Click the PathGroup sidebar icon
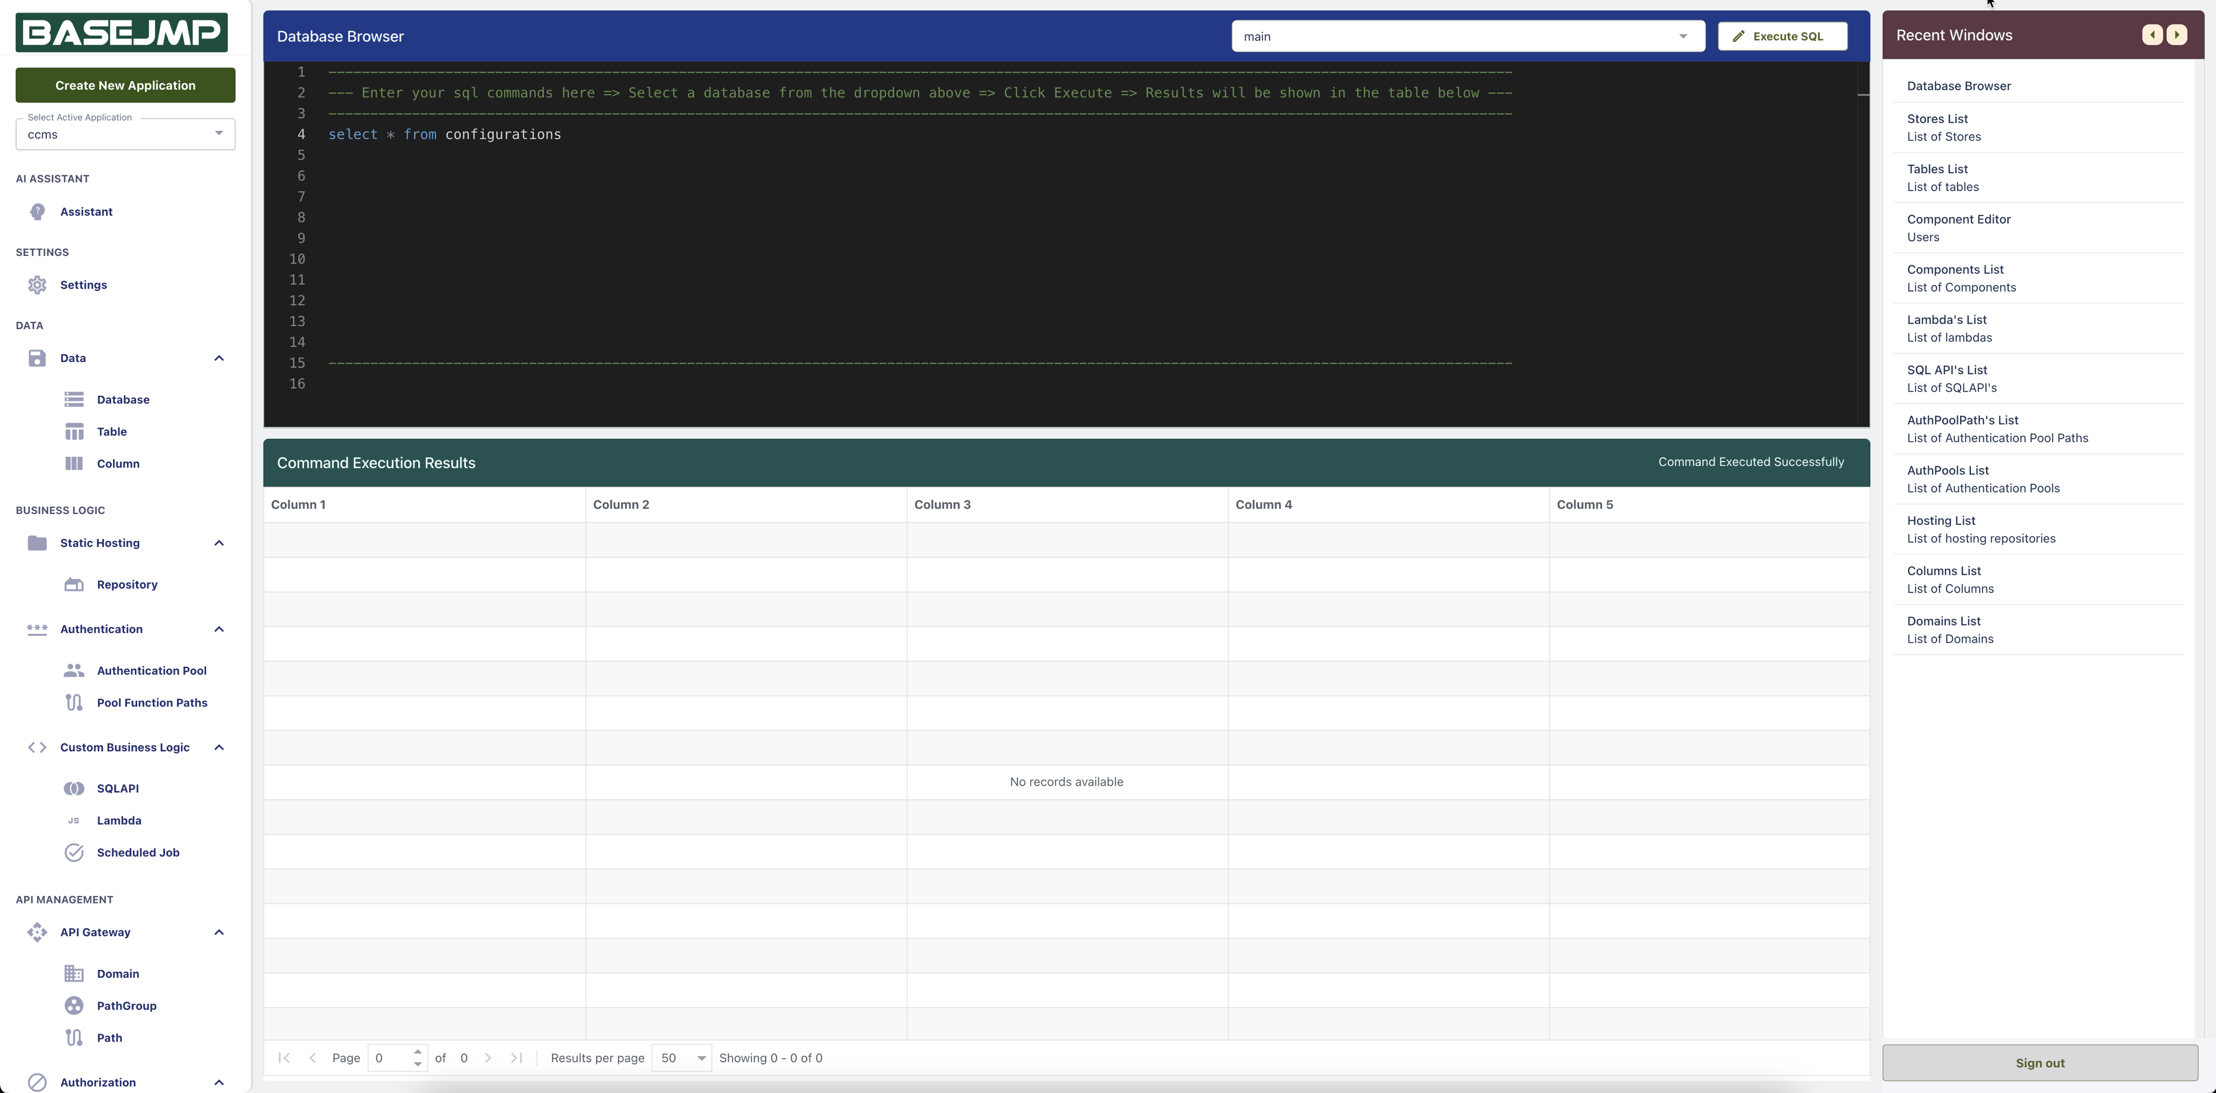Viewport: 2216px width, 1093px height. tap(74, 1005)
